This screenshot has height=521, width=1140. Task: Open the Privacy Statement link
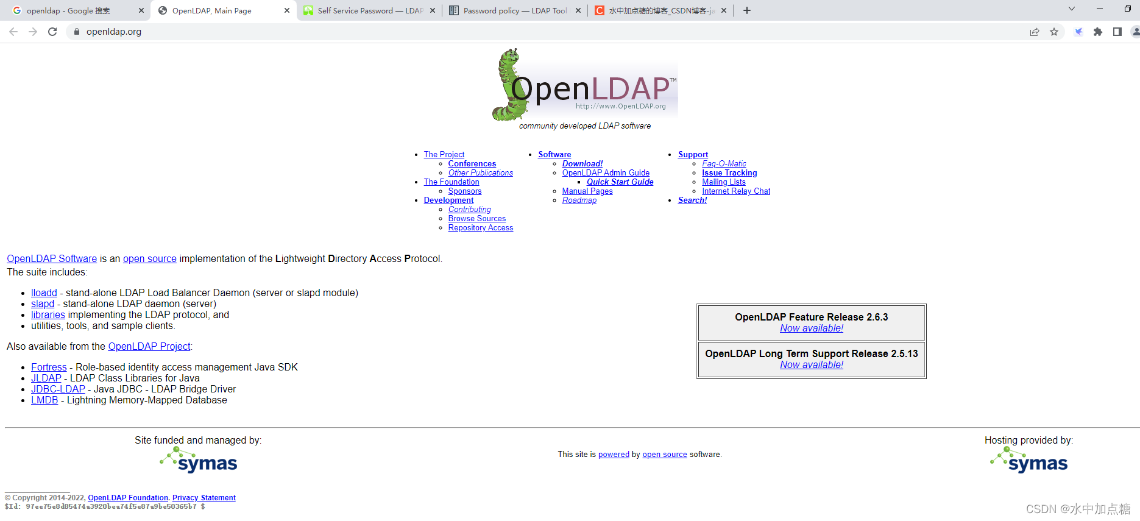click(204, 498)
